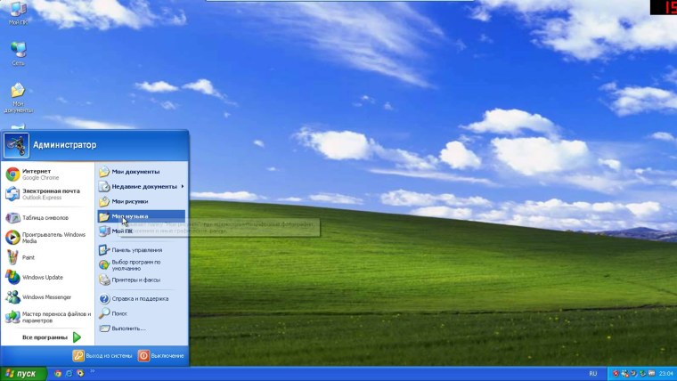This screenshot has height=381, width=677.
Task: Start Проигрыватель Windows Media
Action: pyautogui.click(x=47, y=238)
